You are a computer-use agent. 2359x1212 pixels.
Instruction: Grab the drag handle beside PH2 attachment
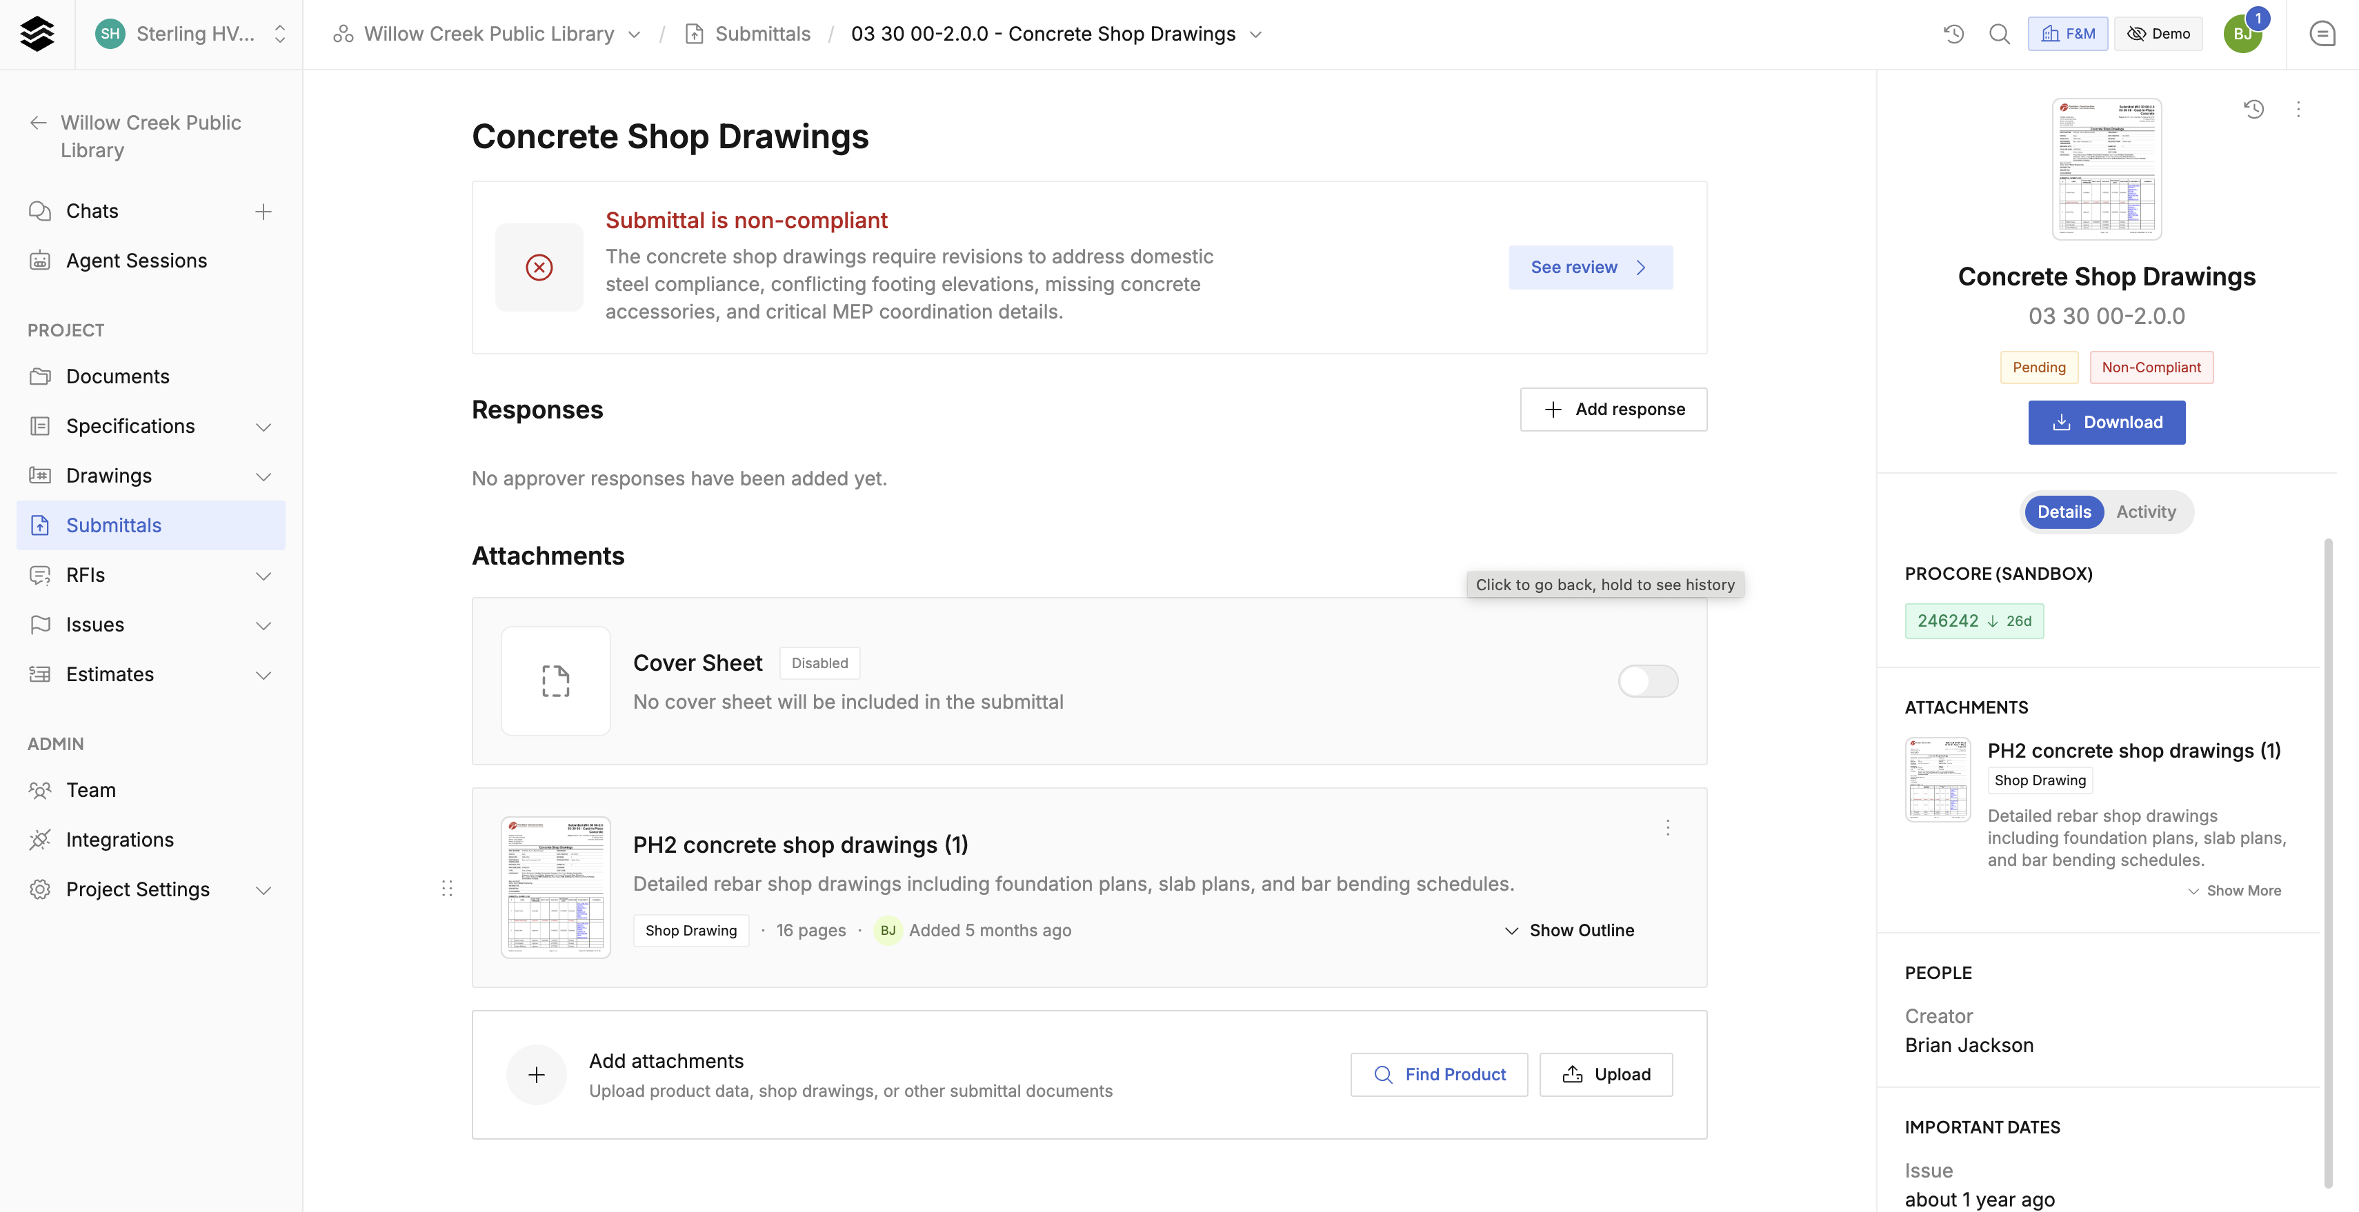(x=447, y=888)
